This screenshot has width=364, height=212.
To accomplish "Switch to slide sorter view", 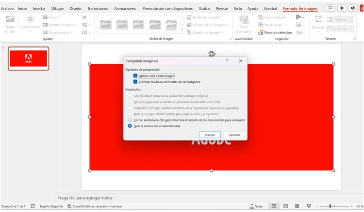I will point(285,206).
